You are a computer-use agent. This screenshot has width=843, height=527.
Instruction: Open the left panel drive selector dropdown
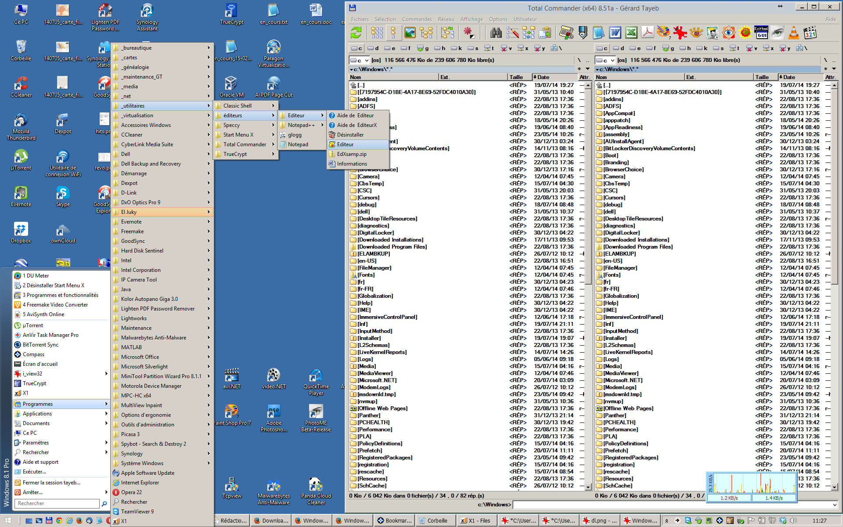tap(360, 60)
